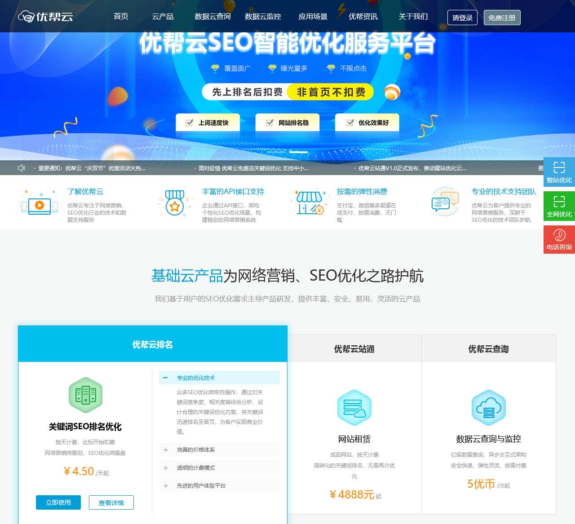The image size is (575, 524).
Task: Click the 优化效果好 checkbox badge
Action: coord(367,123)
